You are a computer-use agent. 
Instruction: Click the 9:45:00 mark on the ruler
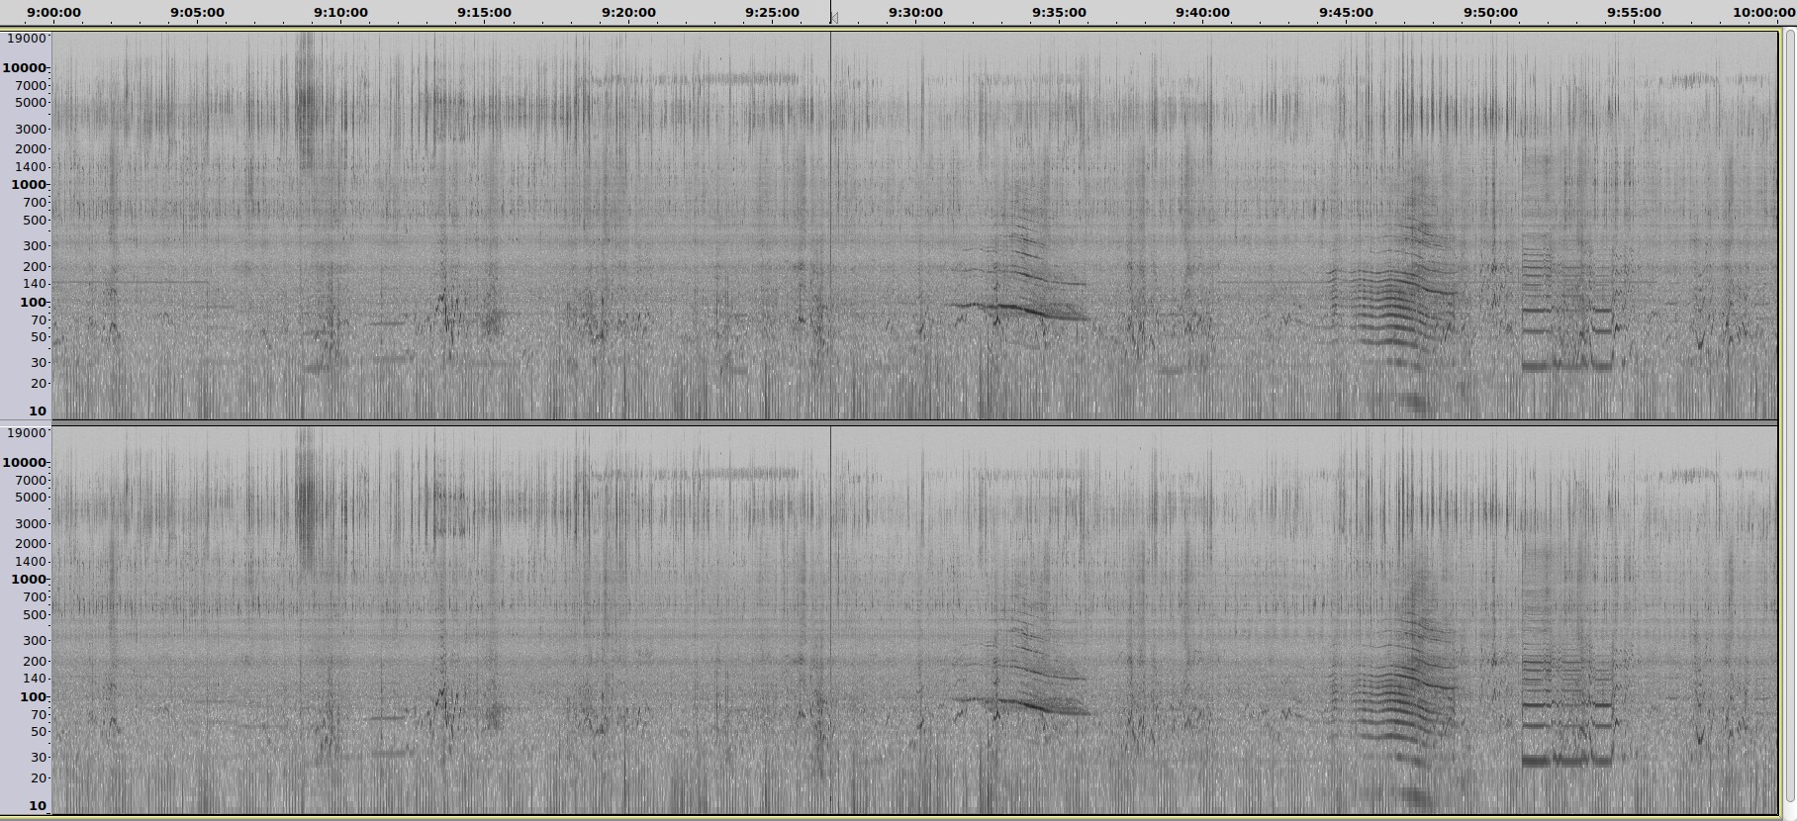point(1346,12)
